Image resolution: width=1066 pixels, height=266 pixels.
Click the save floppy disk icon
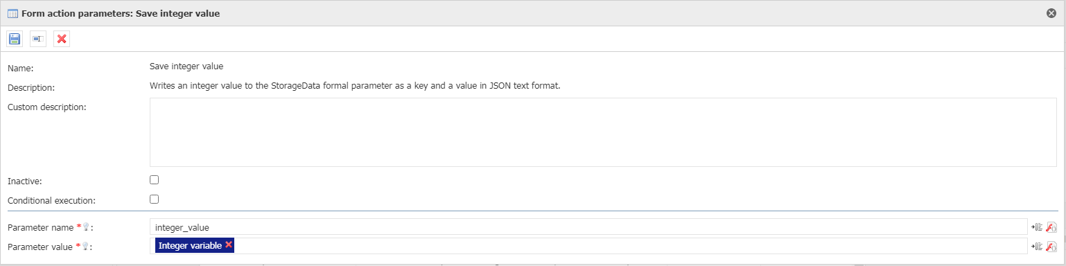point(15,39)
